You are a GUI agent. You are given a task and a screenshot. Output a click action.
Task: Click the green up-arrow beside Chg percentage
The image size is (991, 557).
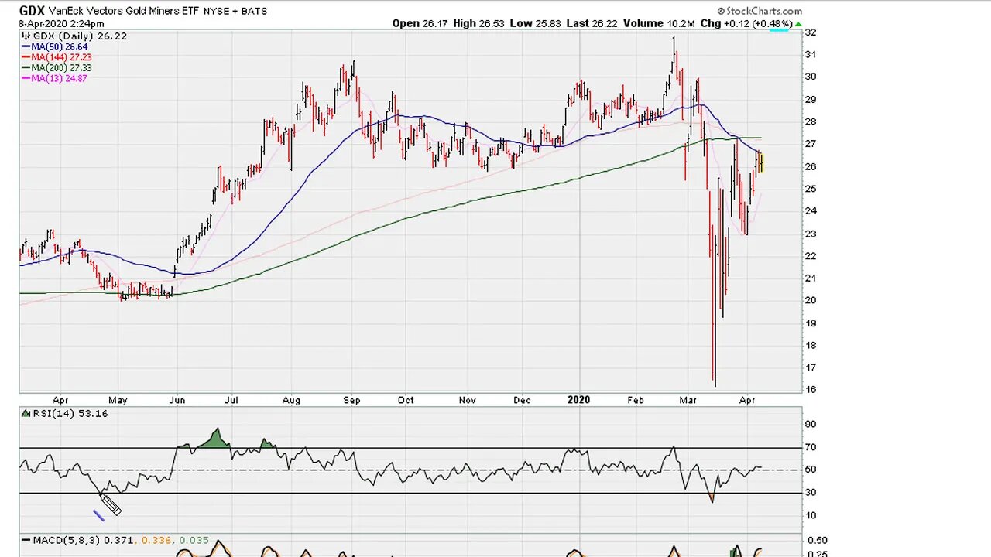pos(798,23)
